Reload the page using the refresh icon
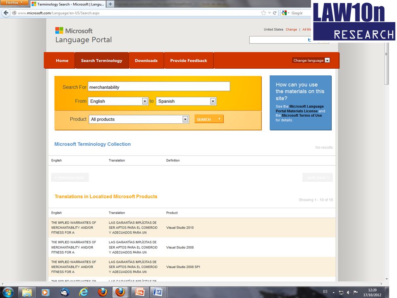The width and height of the screenshot is (397, 298). click(275, 13)
